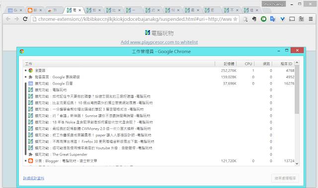The image size is (318, 188).
Task: Close the active 電 tab
Action: (x=80, y=10)
